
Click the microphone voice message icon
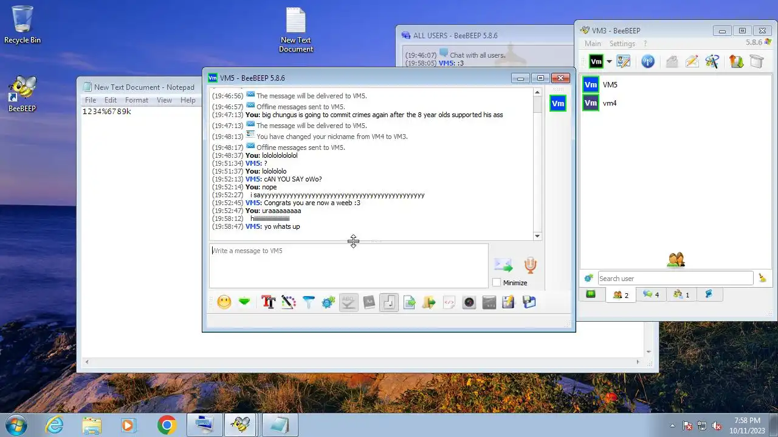[531, 265]
